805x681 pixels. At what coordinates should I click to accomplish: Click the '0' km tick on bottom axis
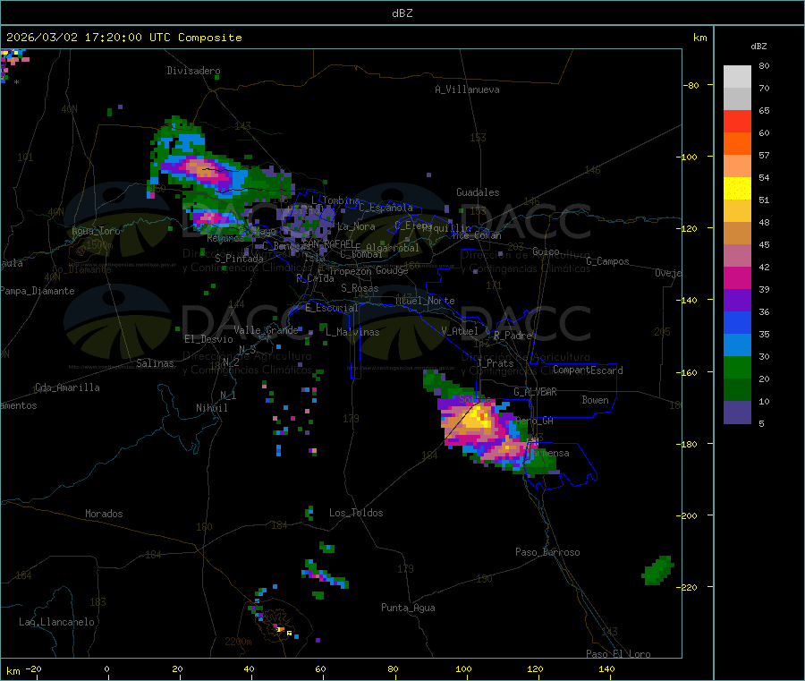(106, 668)
